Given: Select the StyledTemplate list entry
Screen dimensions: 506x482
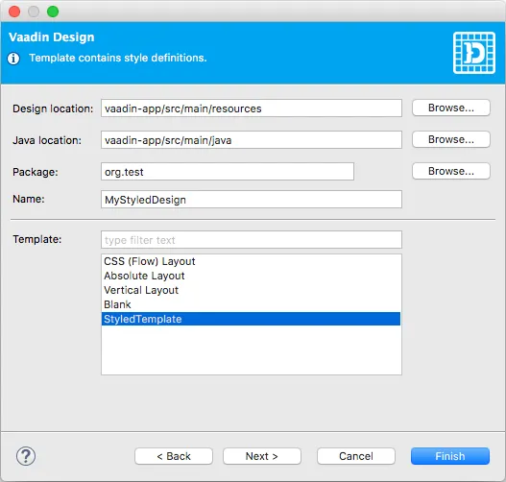Looking at the screenshot, I should (251, 319).
